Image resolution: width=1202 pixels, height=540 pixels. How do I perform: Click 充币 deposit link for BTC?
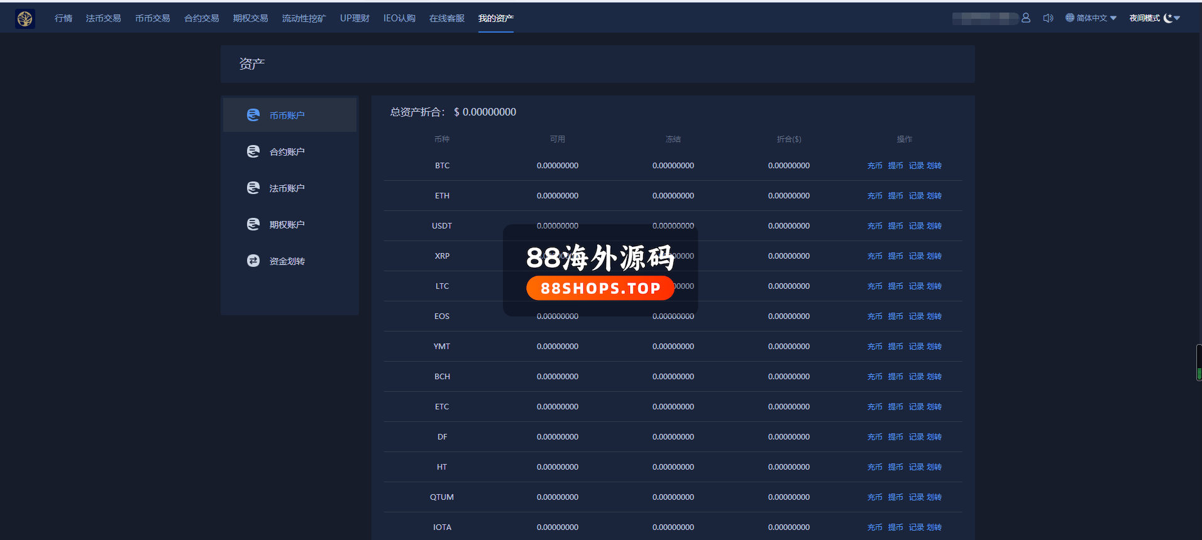(874, 166)
